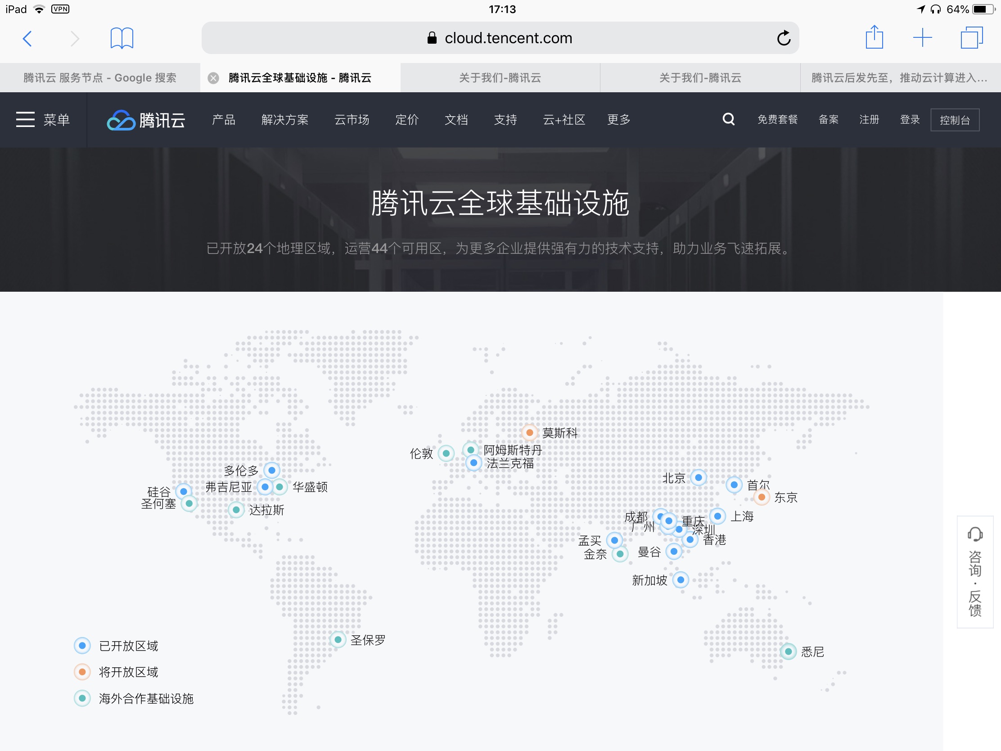Click the 登录 link

tap(910, 119)
